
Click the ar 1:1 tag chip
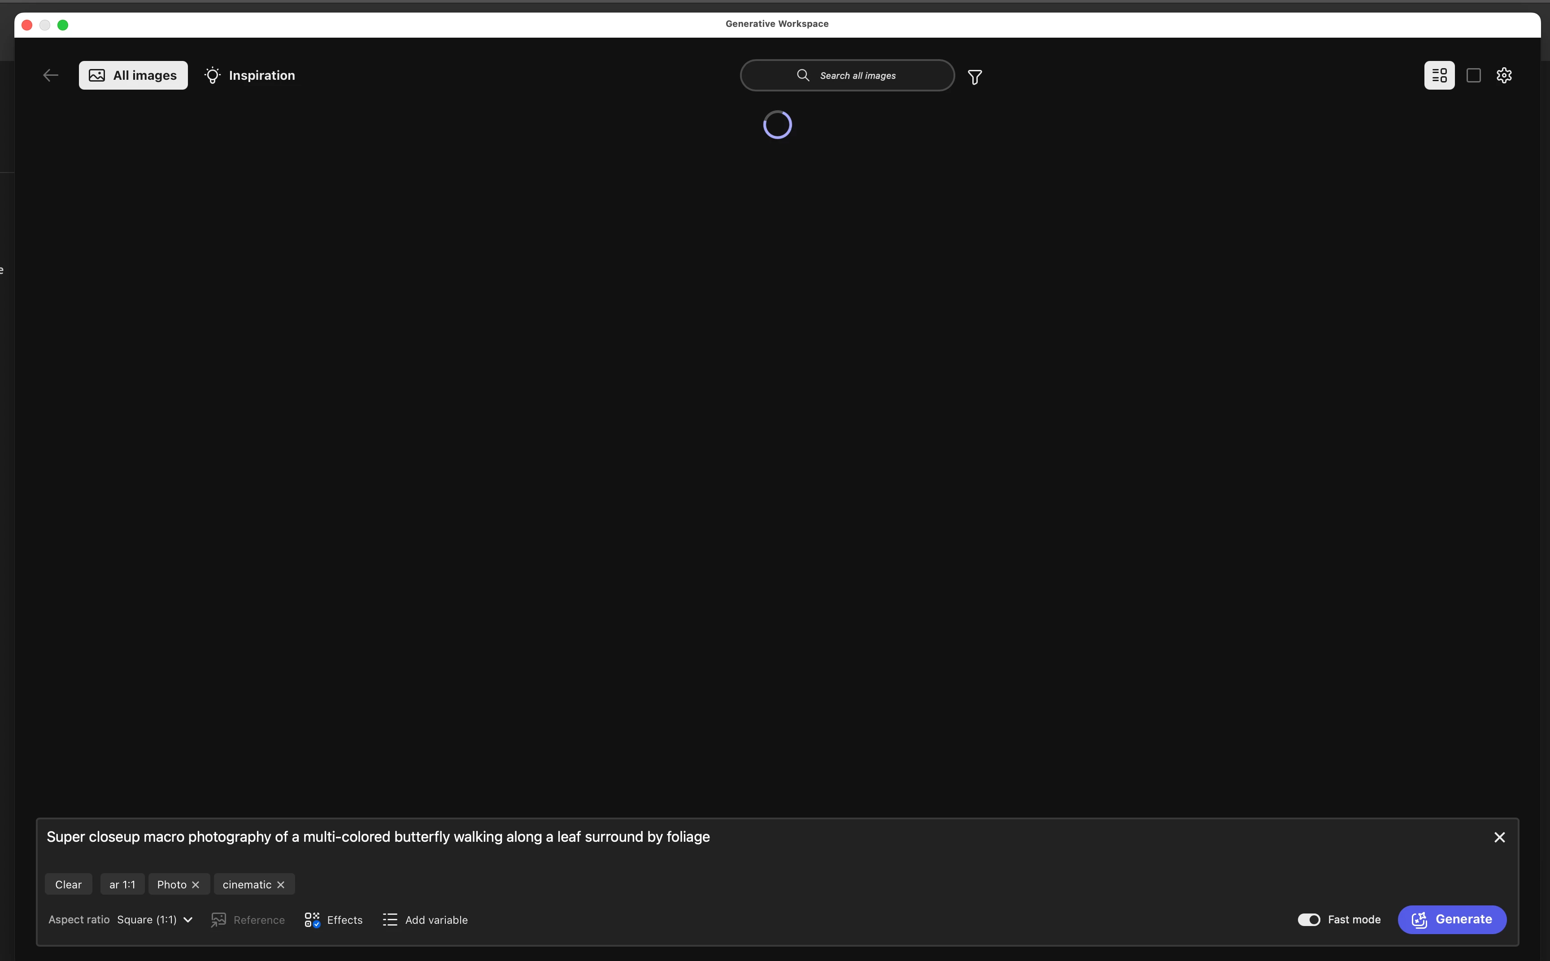click(122, 885)
